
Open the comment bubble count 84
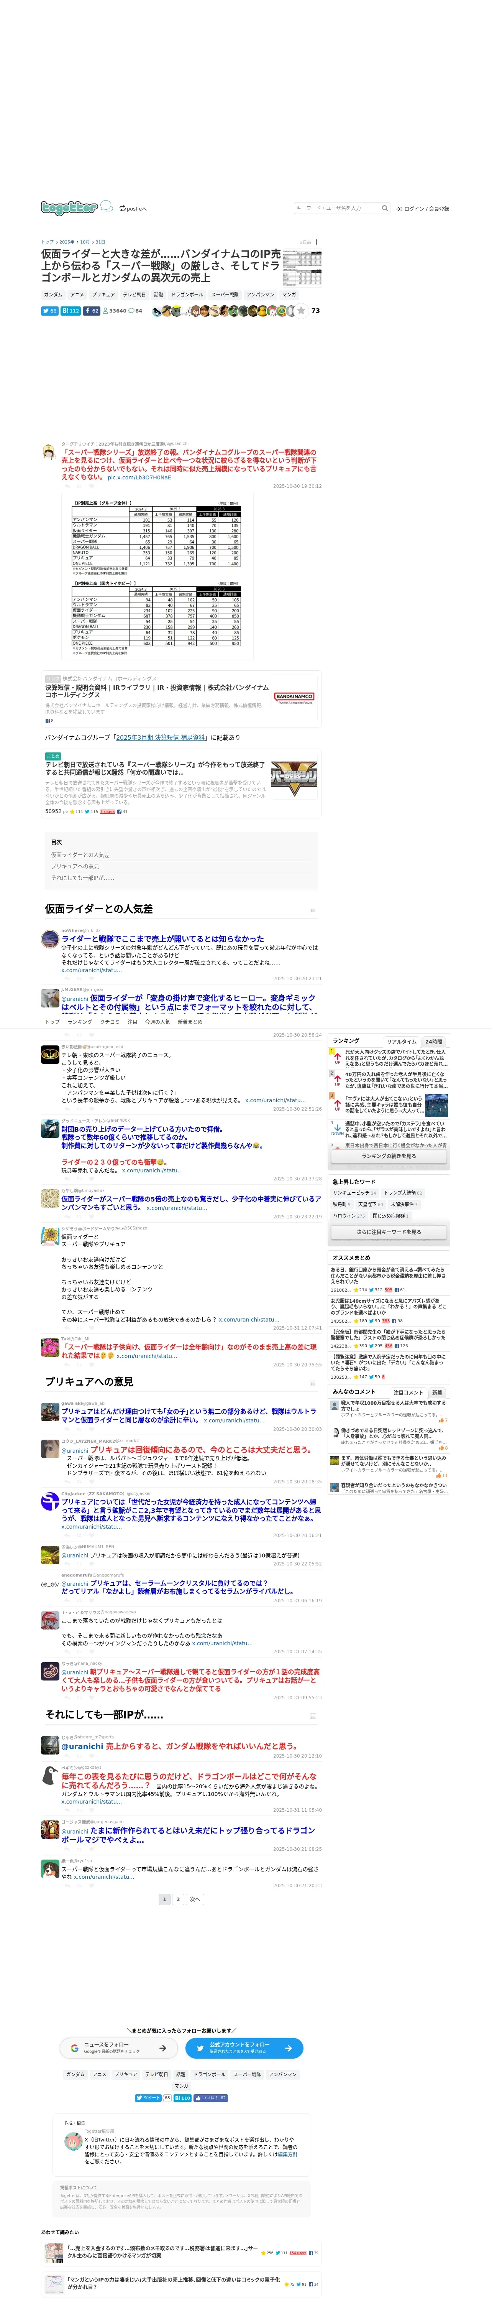[136, 311]
